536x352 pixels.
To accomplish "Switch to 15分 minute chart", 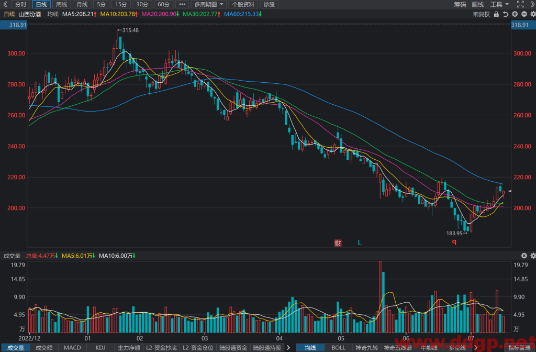I will pos(121,4).
